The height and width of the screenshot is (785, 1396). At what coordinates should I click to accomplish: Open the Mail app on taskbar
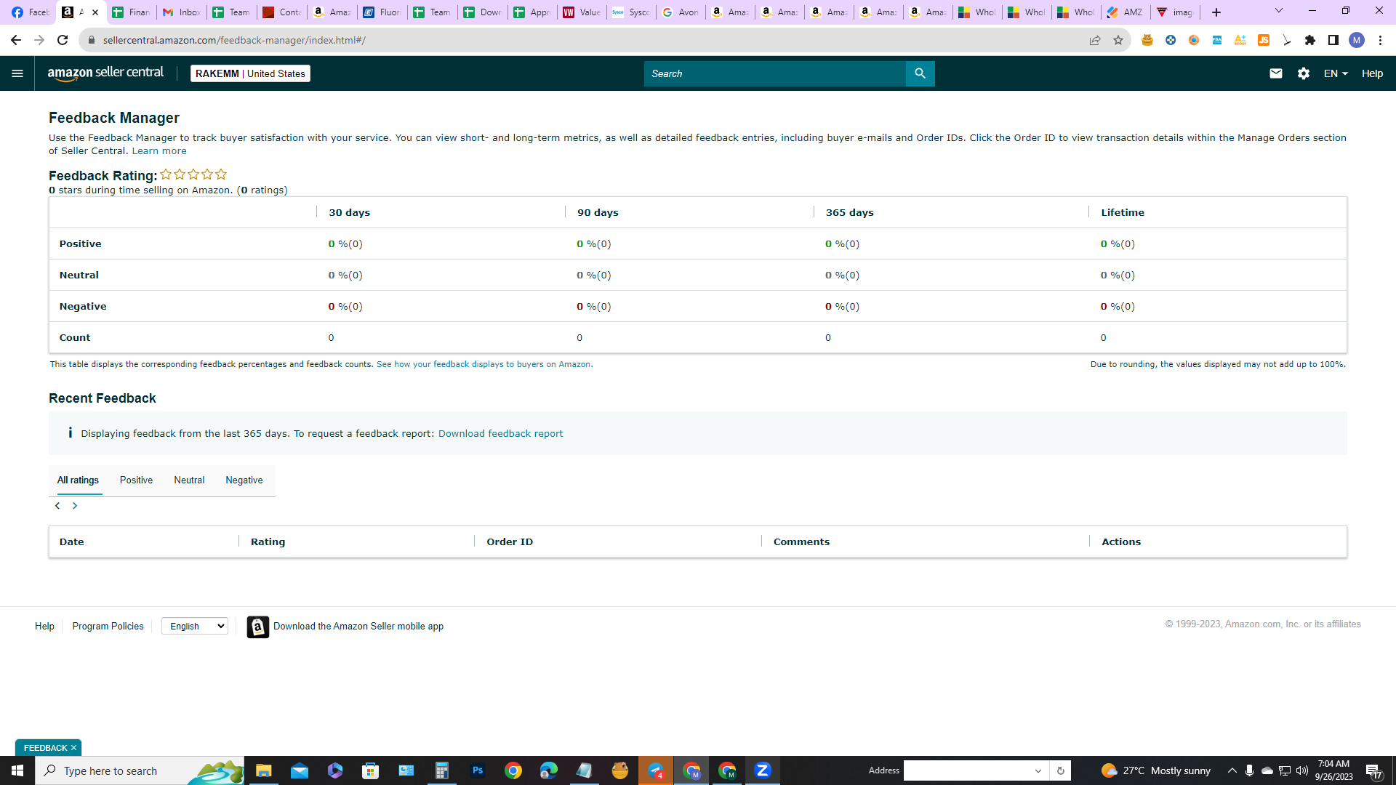click(x=299, y=770)
